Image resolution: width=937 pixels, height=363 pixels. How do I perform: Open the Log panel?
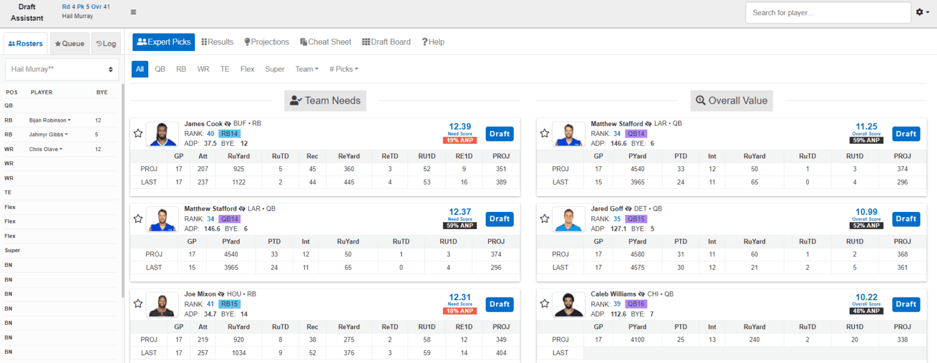click(x=106, y=43)
